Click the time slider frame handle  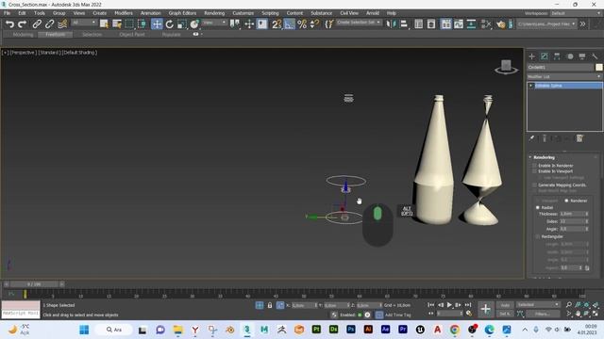[34, 284]
